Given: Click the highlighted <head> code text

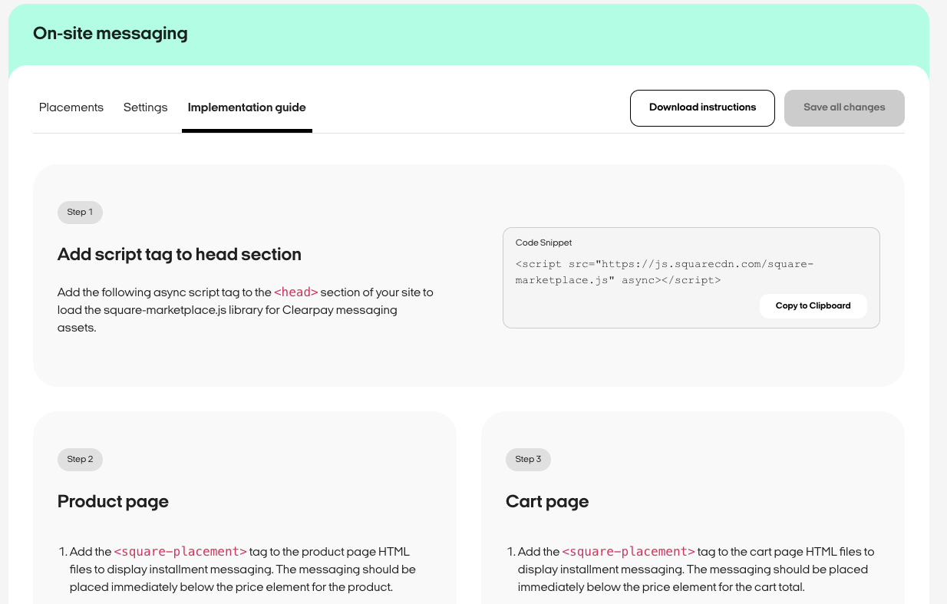Looking at the screenshot, I should 294,292.
